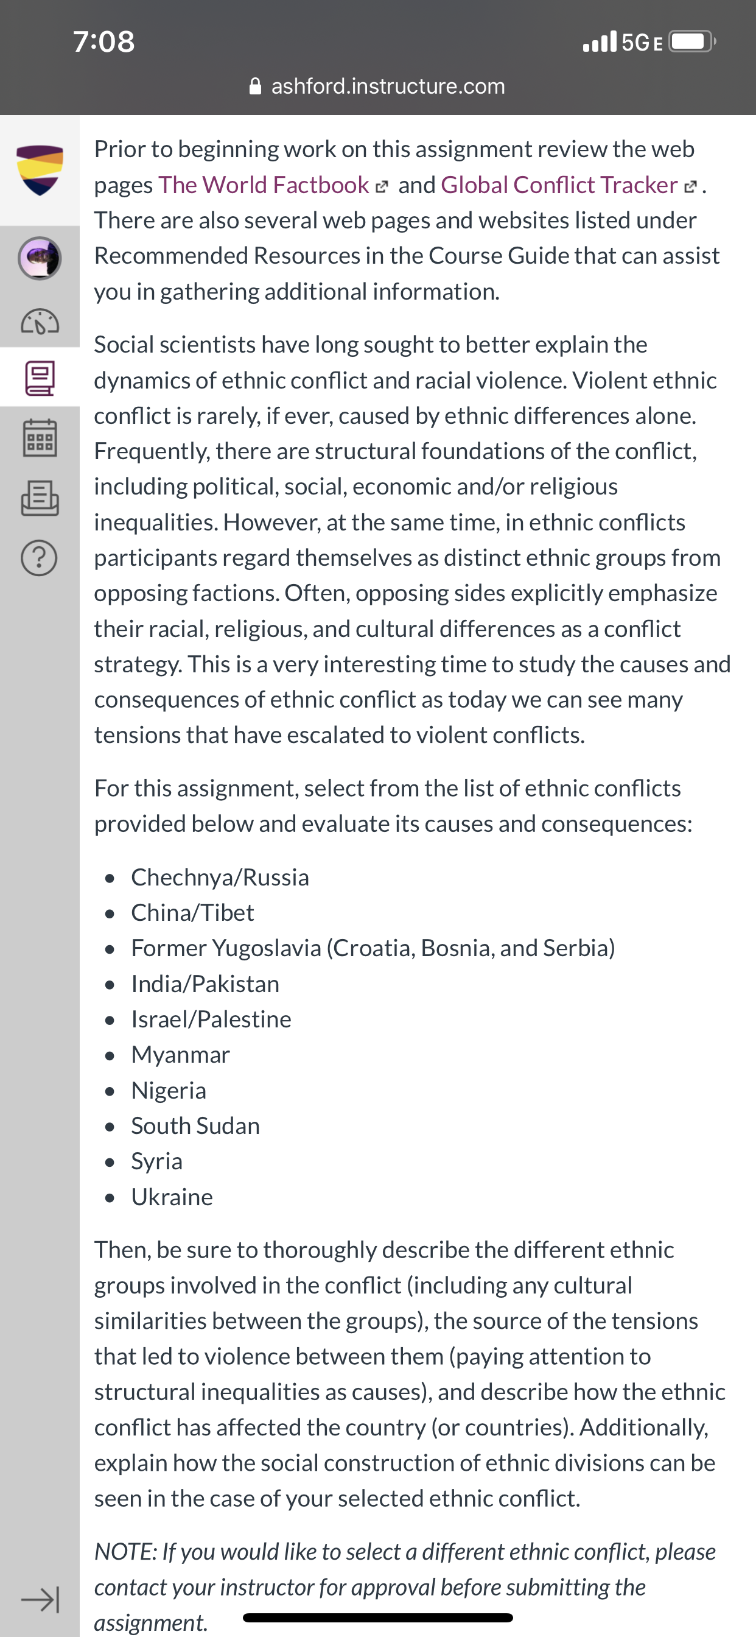Image resolution: width=756 pixels, height=1637 pixels.
Task: Tap the external link icon after Tracker
Action: coord(690,187)
